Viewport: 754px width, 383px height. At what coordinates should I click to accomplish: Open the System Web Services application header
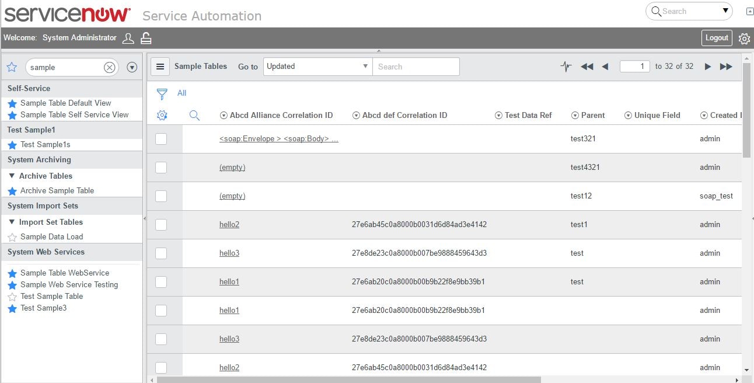click(x=72, y=252)
